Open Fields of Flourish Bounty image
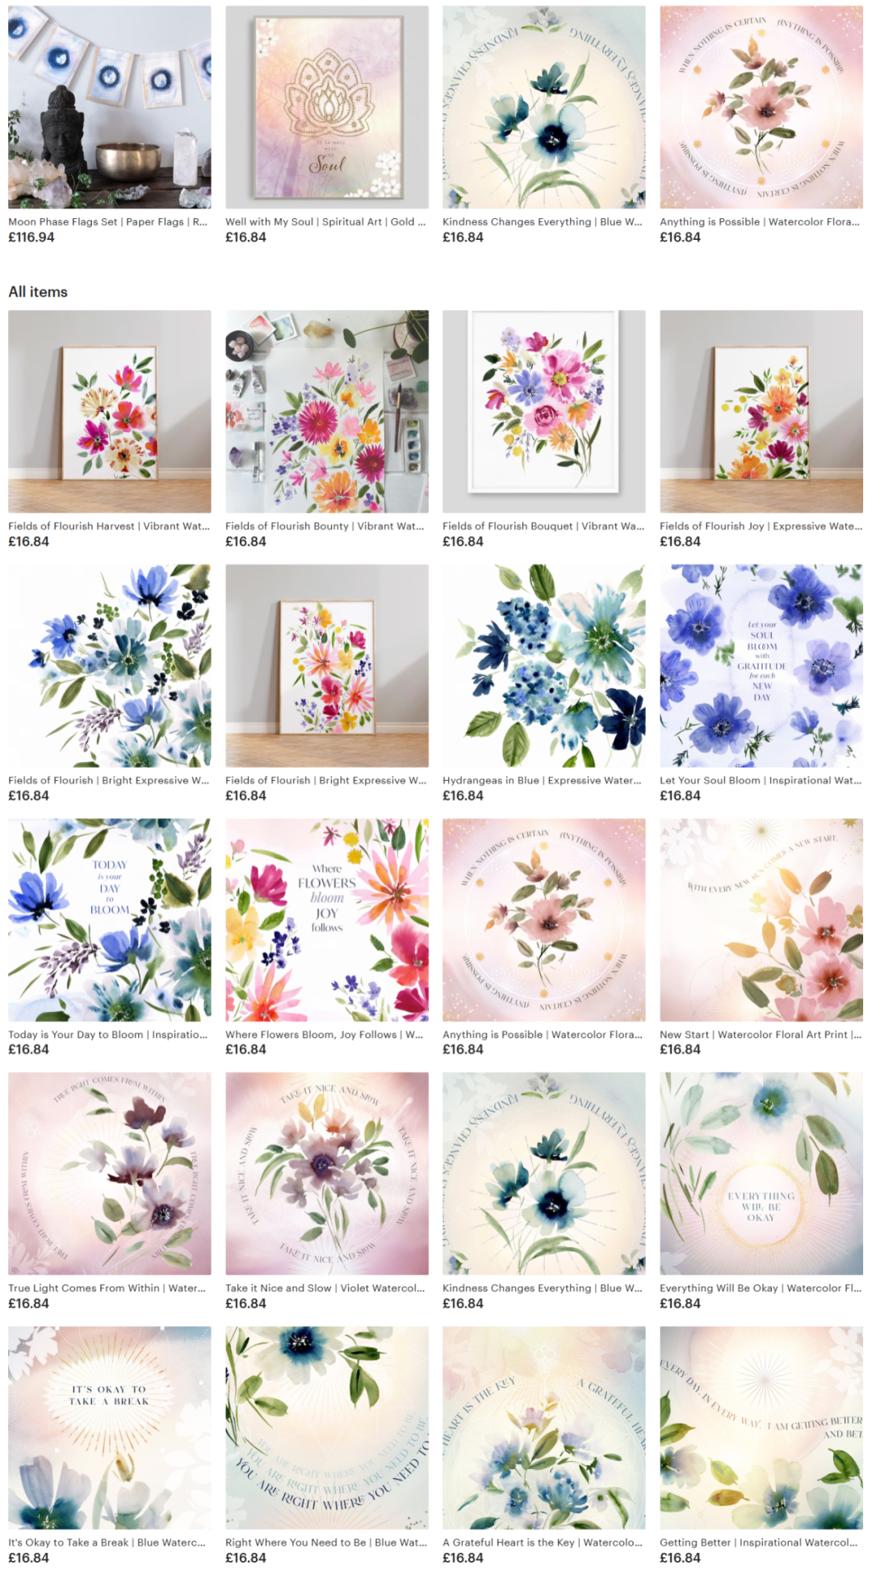872x1570 pixels. (327, 411)
